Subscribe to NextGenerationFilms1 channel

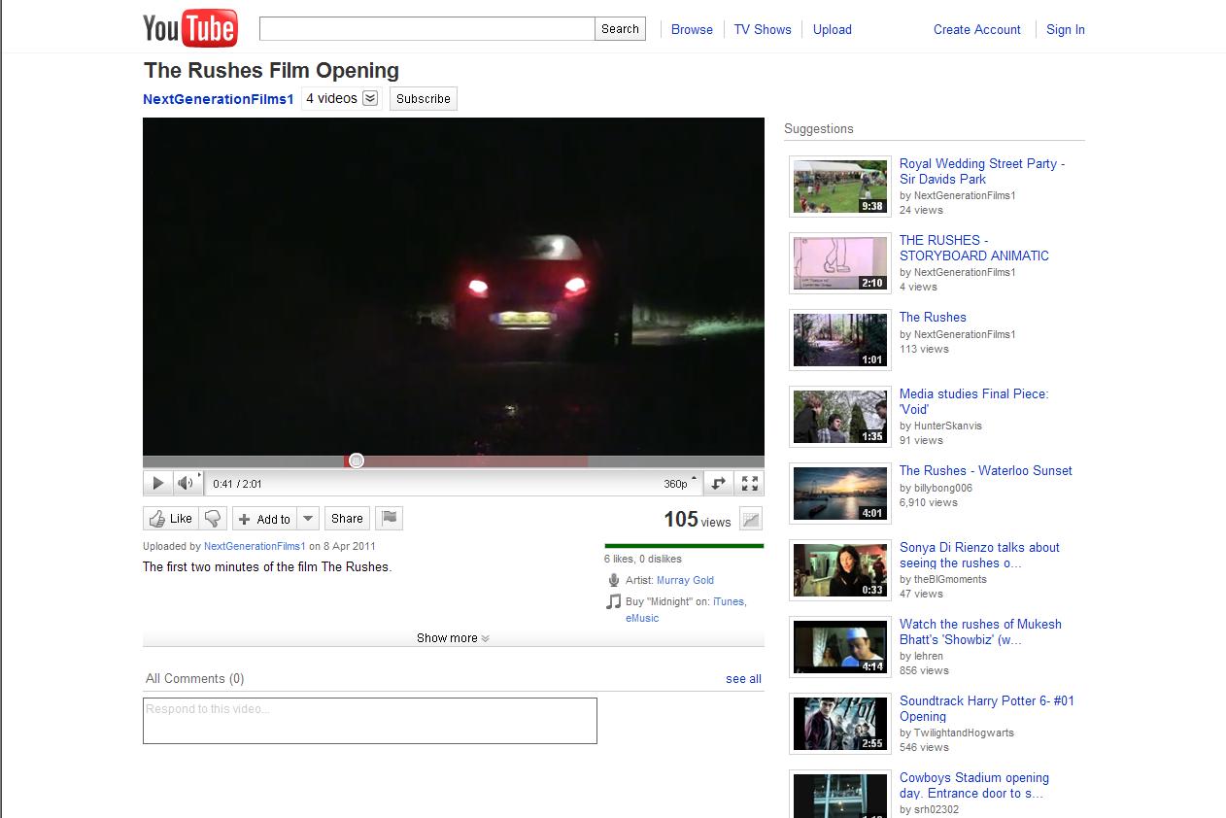click(x=424, y=99)
